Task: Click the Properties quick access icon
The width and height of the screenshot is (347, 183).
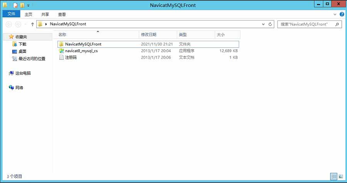Action: (15, 5)
